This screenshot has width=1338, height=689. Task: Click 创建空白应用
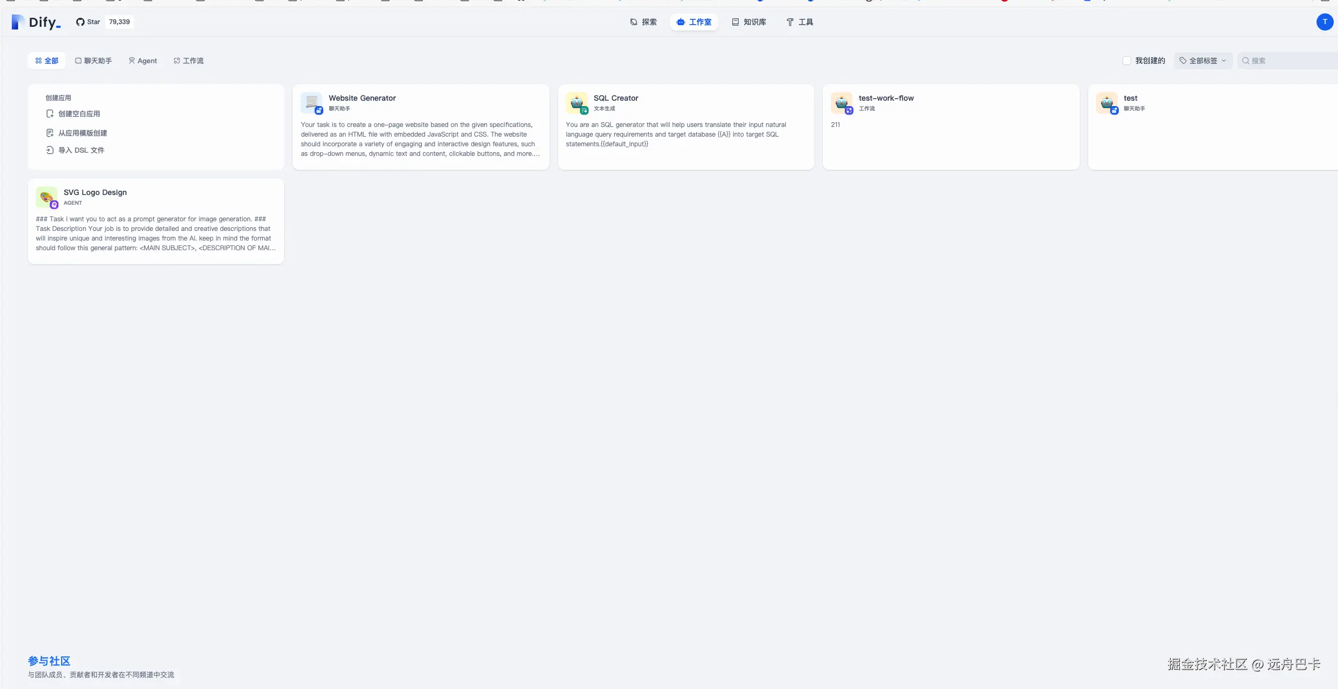pos(79,114)
